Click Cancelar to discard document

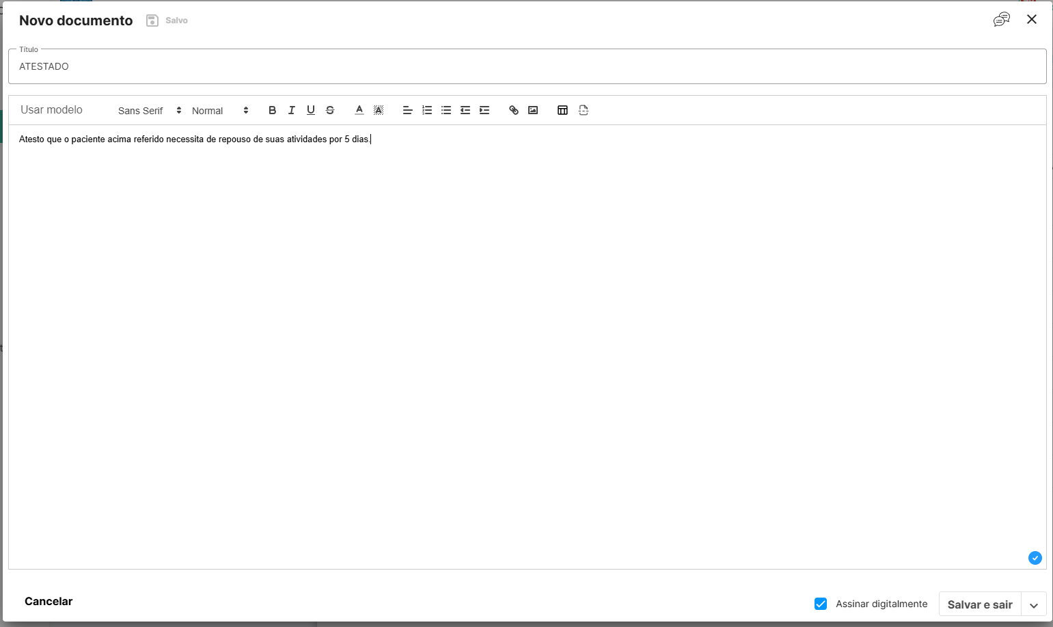pyautogui.click(x=49, y=601)
